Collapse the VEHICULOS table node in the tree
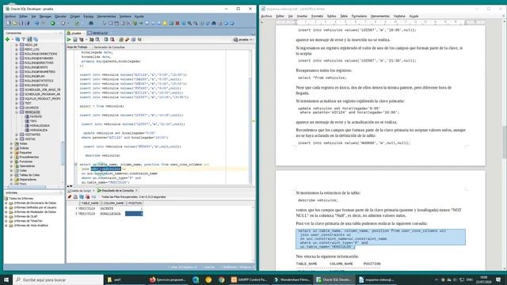 point(17,112)
